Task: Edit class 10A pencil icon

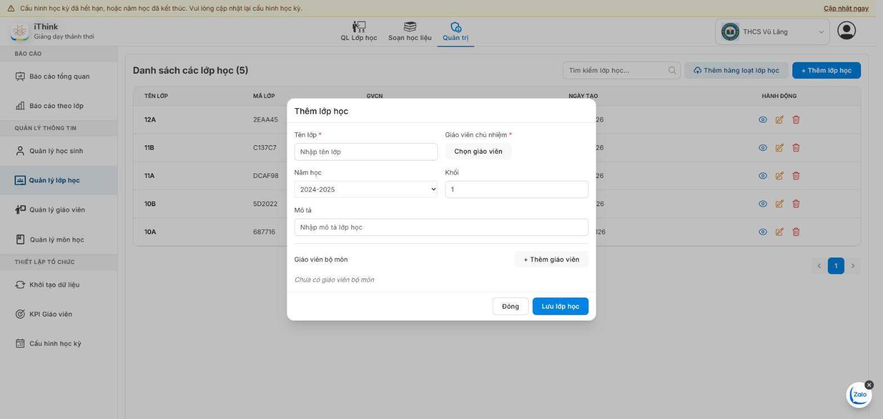Action: click(779, 231)
